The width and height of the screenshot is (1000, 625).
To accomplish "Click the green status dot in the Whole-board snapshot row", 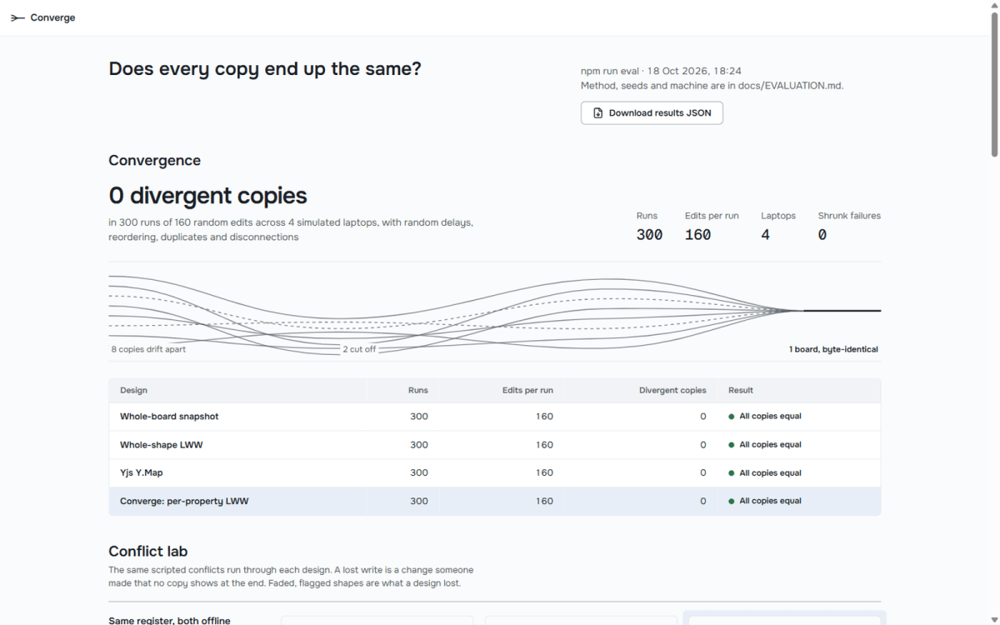I will coord(731,417).
